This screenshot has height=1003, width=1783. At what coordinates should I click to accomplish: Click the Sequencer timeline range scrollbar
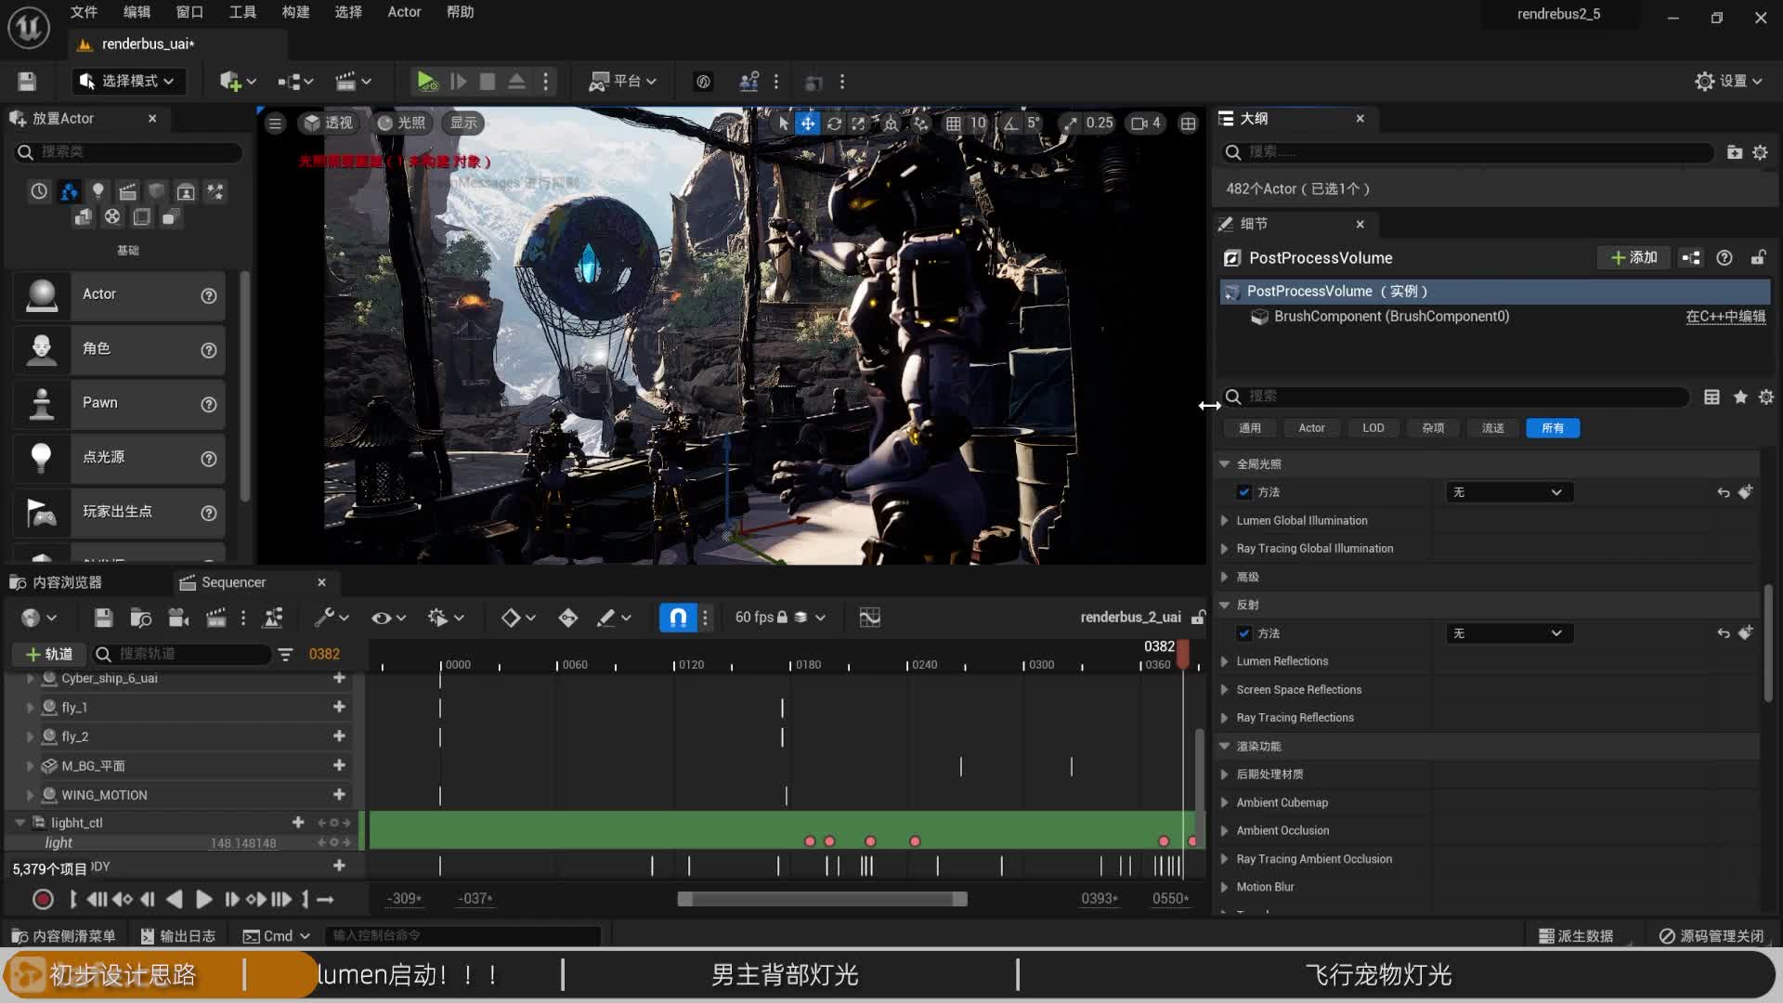pos(822,899)
